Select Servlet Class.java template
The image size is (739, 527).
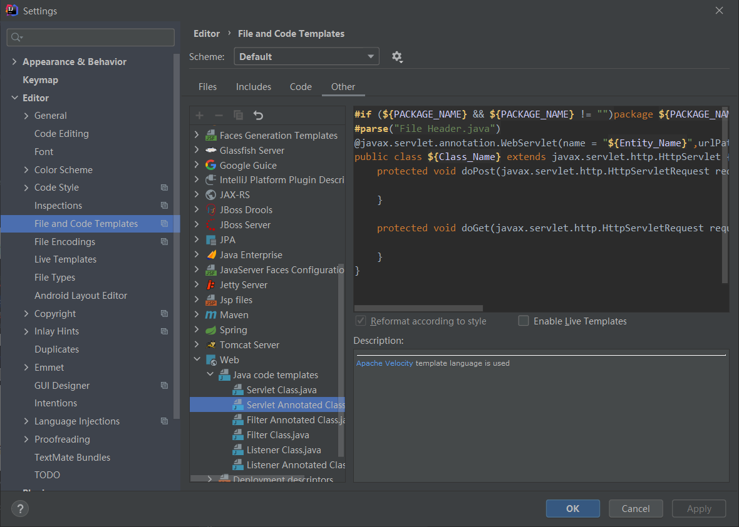click(281, 390)
